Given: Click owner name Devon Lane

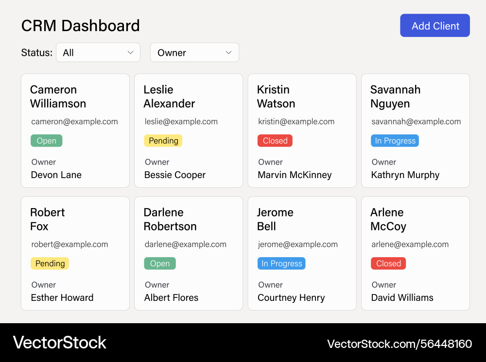Looking at the screenshot, I should click(56, 175).
